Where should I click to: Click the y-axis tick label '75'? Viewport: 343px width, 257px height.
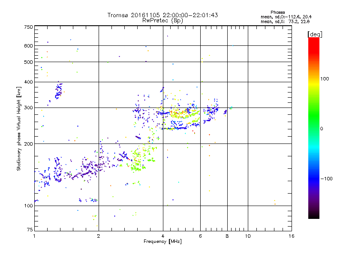click(x=30, y=230)
